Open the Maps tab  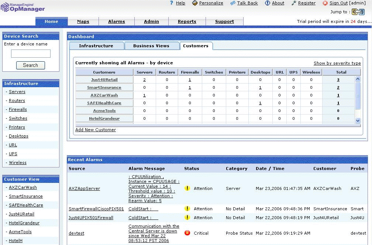pyautogui.click(x=83, y=21)
